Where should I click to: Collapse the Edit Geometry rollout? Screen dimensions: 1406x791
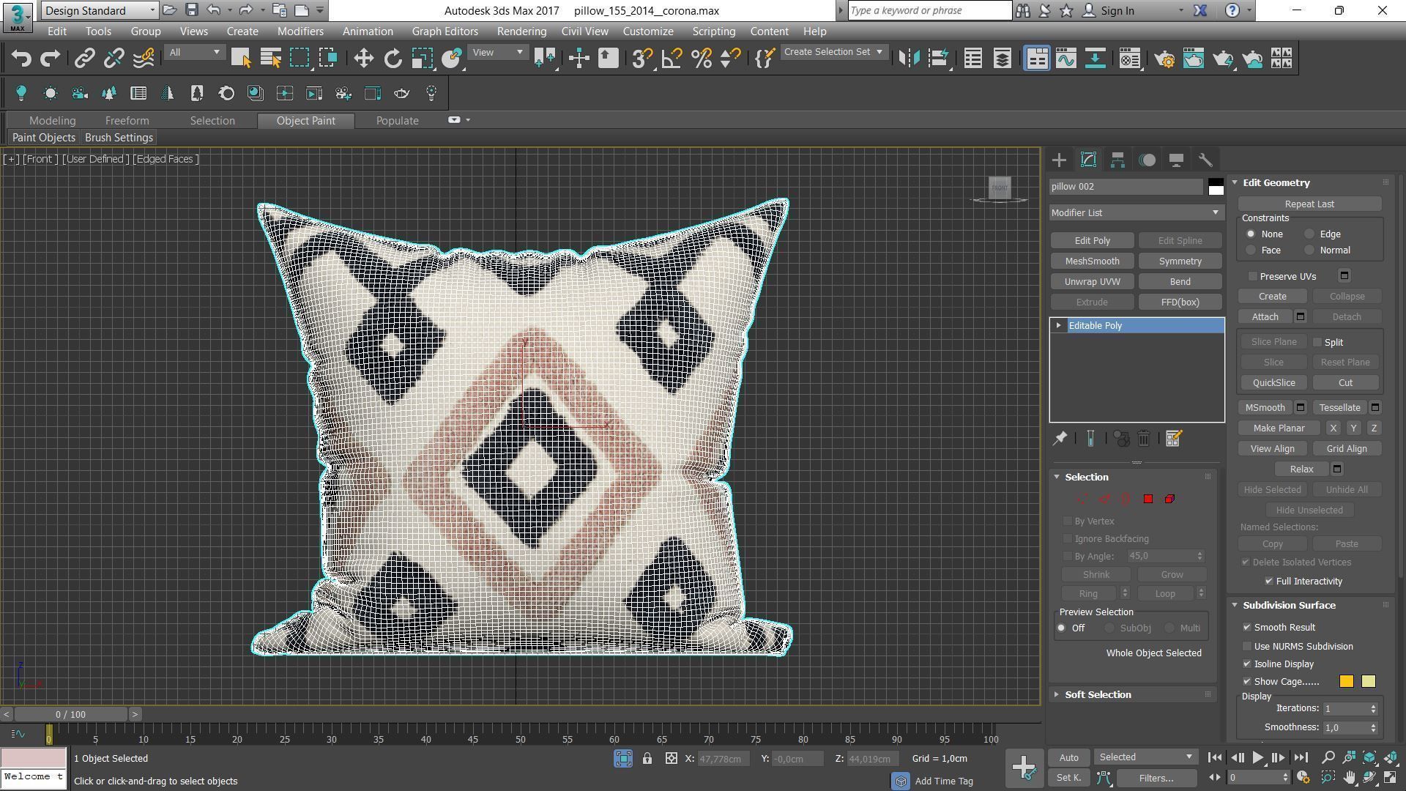click(x=1276, y=183)
